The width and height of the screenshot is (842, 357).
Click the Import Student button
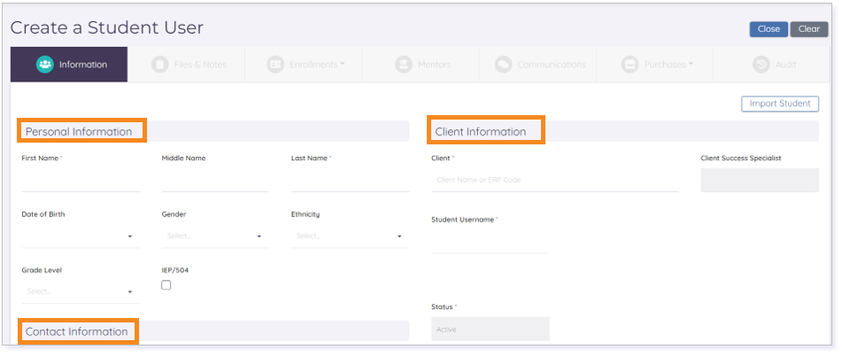point(780,104)
